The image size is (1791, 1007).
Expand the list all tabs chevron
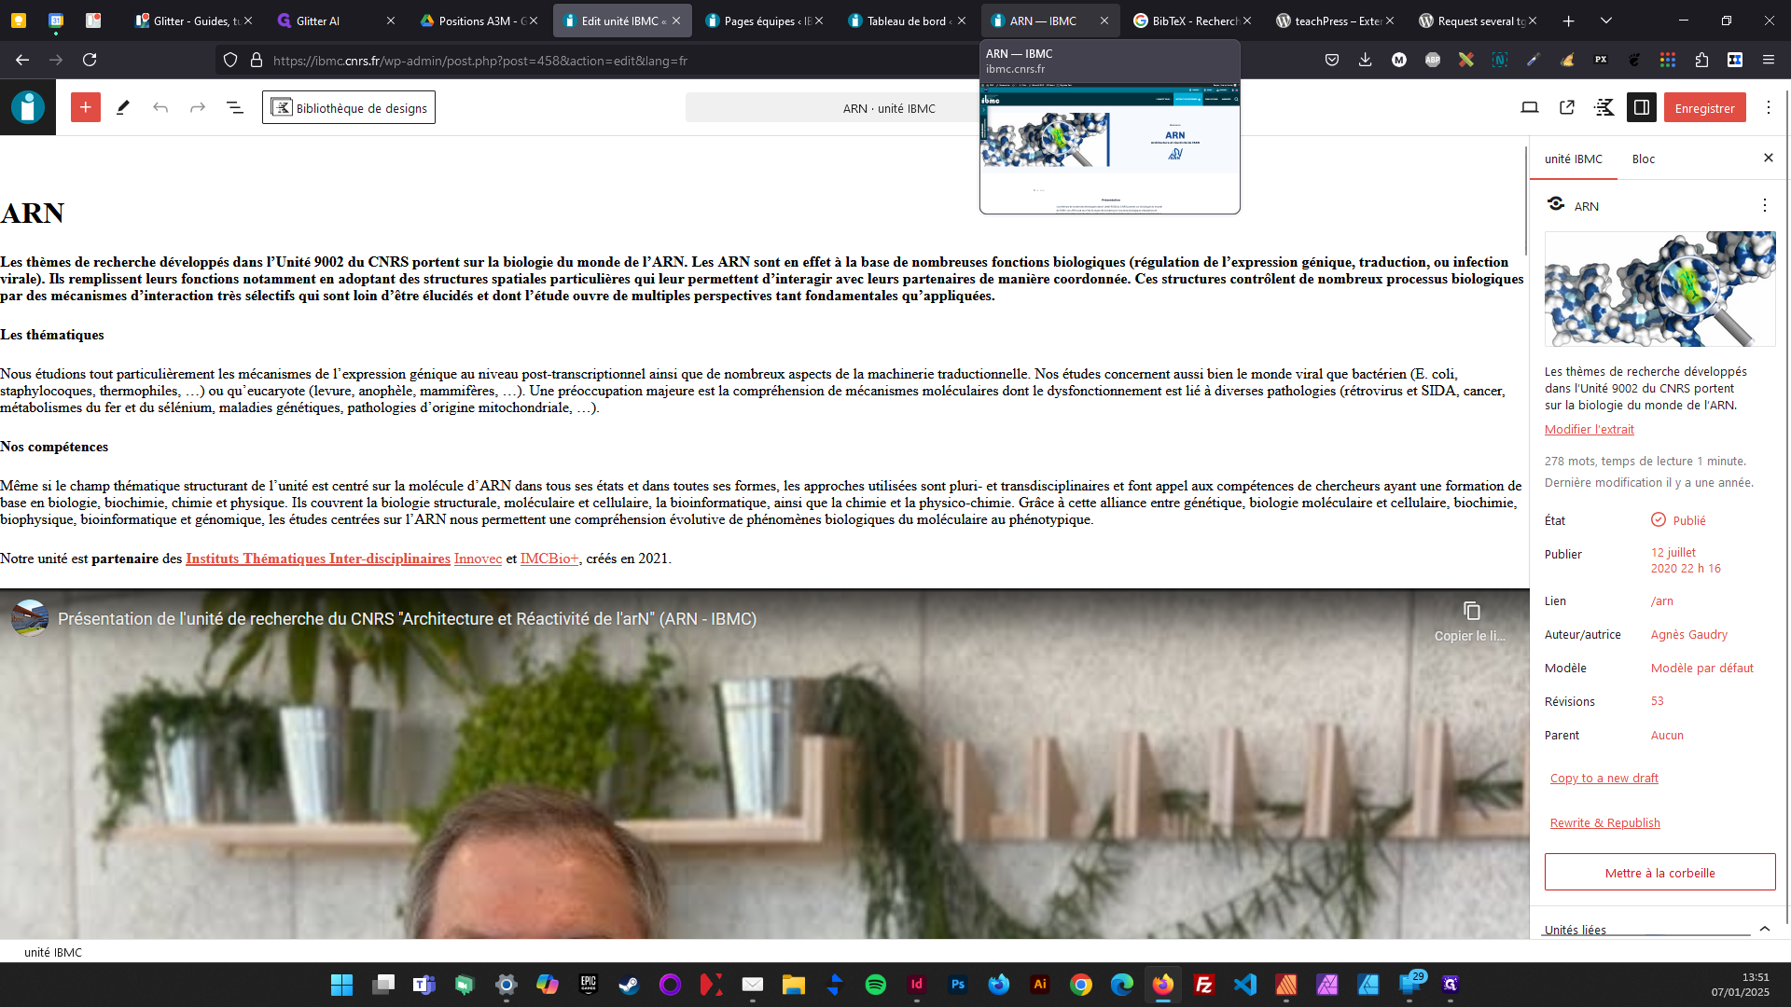point(1606,21)
